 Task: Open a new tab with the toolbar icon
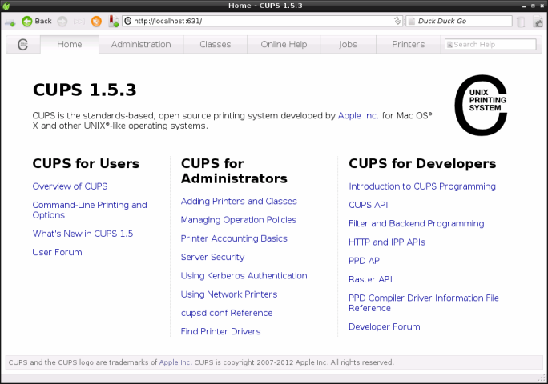coord(10,22)
